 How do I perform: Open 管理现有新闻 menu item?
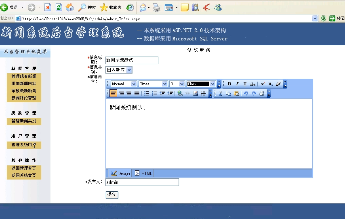tap(24, 76)
